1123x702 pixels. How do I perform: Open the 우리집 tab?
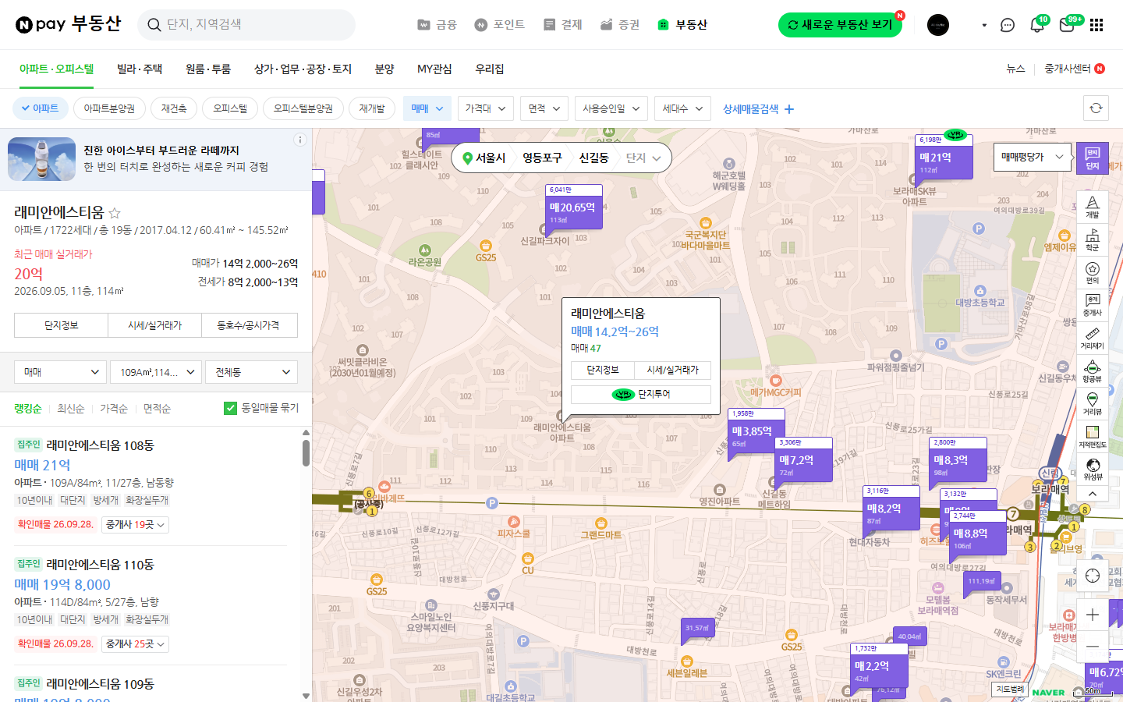point(490,69)
